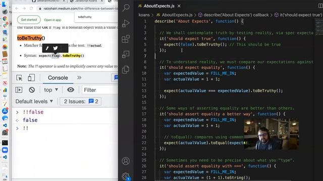The width and height of the screenshot is (323, 181).
Task: Click line number 5 in the editor gutter
Action: click(x=145, y=44)
